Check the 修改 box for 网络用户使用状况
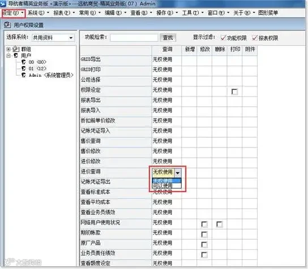308x269 pixels. click(x=204, y=224)
